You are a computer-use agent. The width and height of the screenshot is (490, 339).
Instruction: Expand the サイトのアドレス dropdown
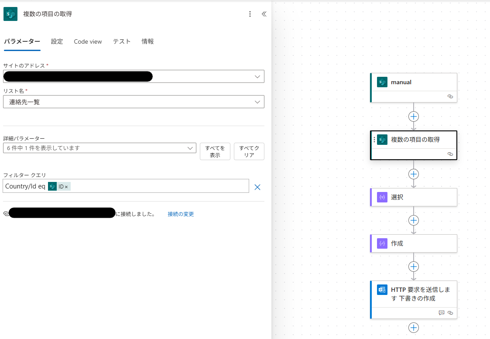(257, 76)
